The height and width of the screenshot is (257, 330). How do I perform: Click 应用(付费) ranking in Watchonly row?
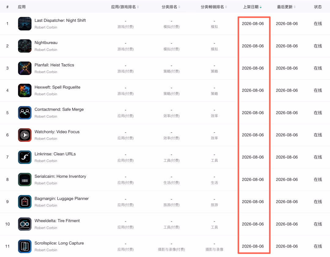coord(126,138)
